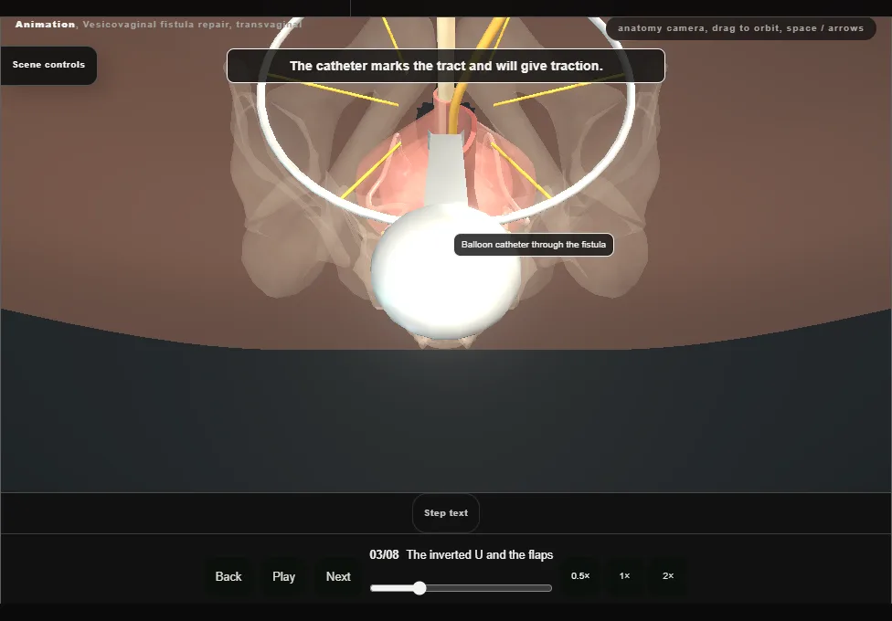Screen dimensions: 892x621
Task: Go Back to the previous step
Action: click(228, 576)
